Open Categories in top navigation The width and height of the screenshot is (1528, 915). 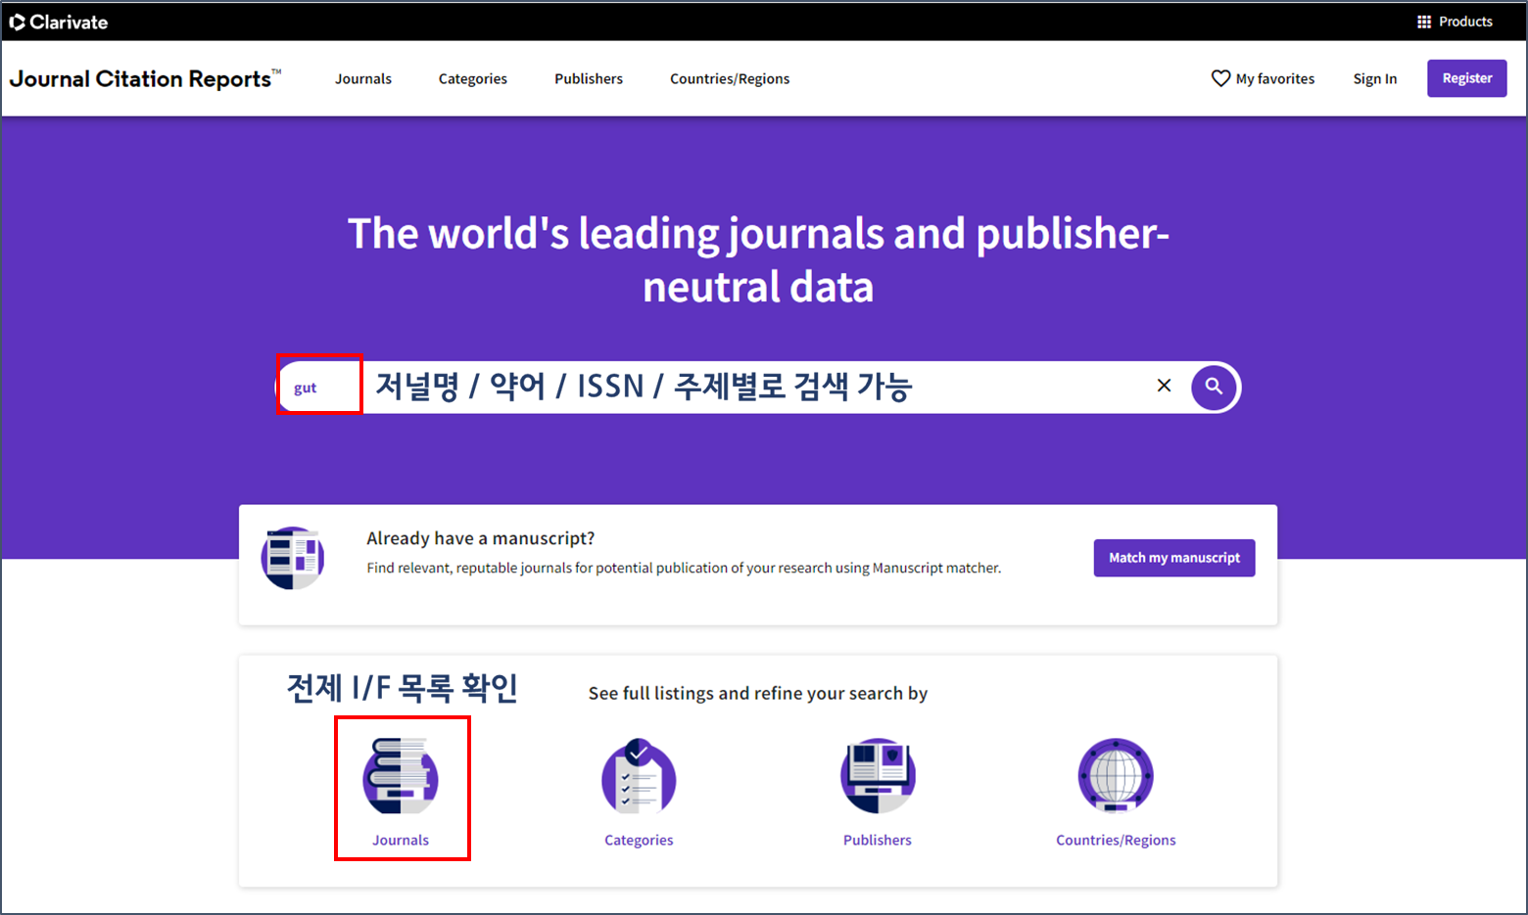pos(473,78)
